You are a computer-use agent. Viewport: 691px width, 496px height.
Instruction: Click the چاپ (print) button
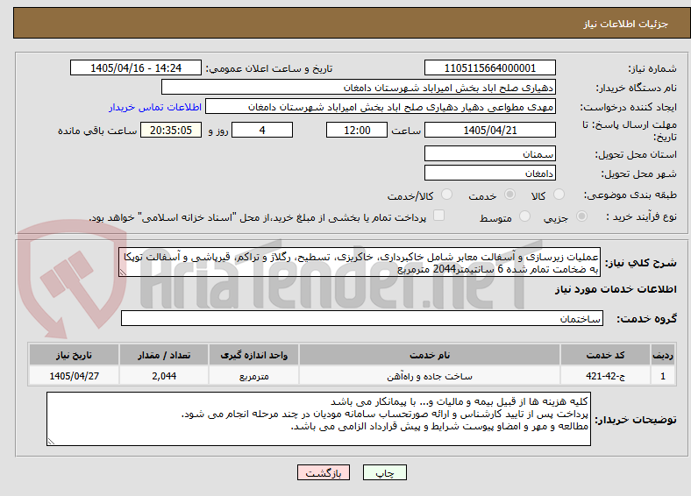click(x=385, y=472)
